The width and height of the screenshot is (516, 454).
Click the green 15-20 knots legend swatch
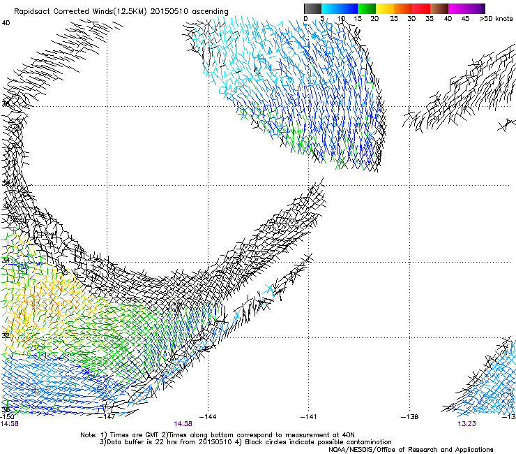coord(367,8)
